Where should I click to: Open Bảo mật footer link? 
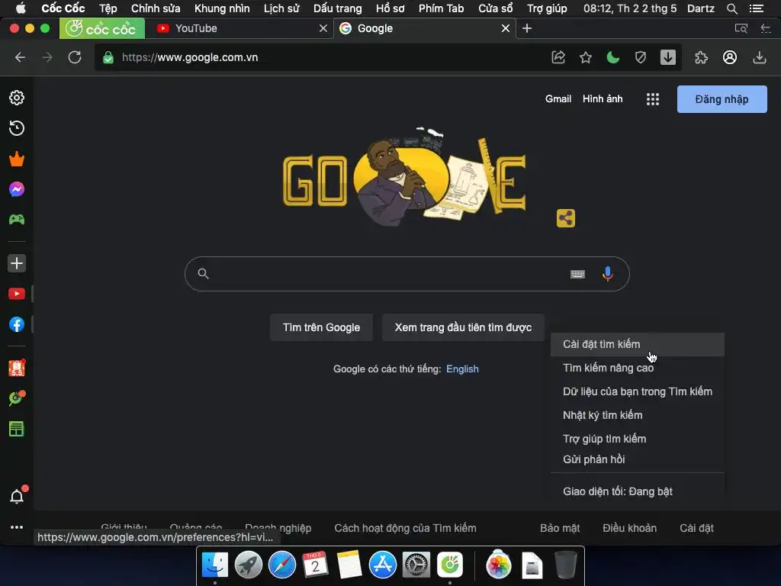[560, 528]
